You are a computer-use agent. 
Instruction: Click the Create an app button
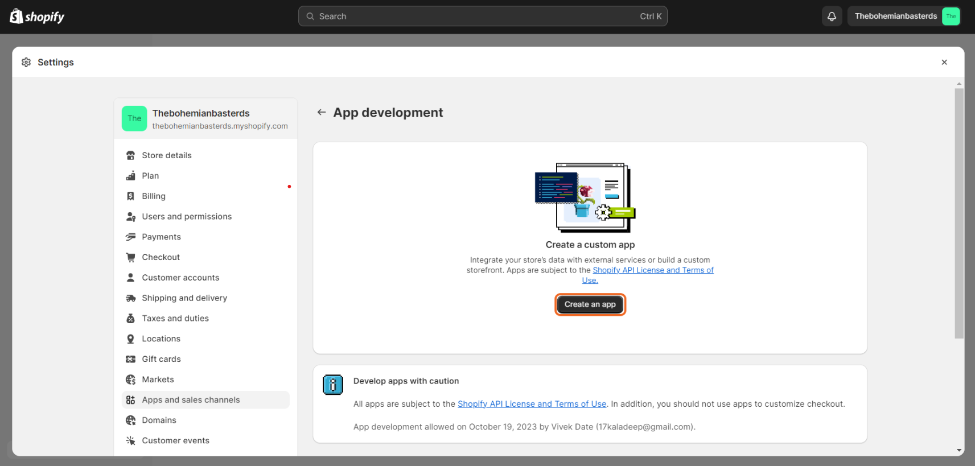pyautogui.click(x=590, y=304)
